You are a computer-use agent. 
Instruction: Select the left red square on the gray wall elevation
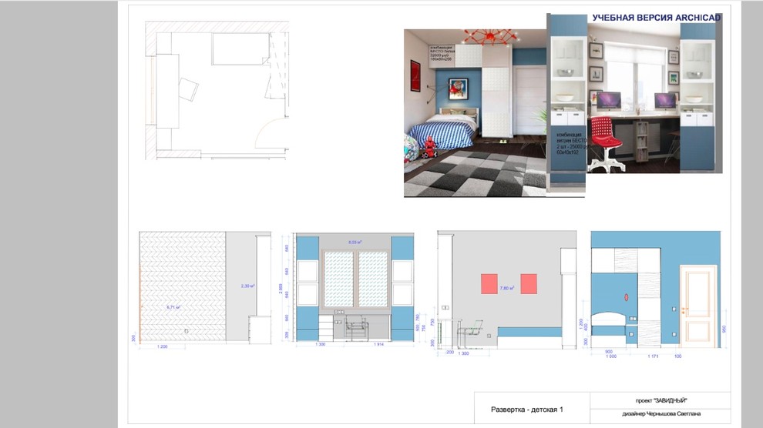[x=490, y=283]
